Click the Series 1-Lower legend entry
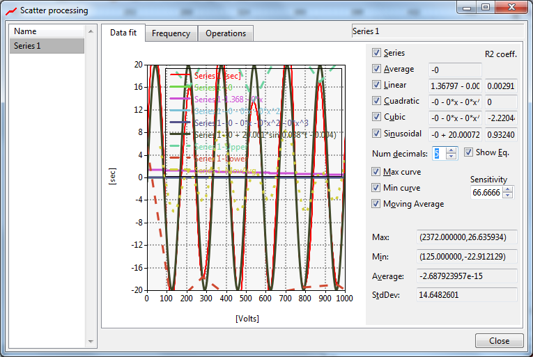Image resolution: width=533 pixels, height=357 pixels. (209, 159)
